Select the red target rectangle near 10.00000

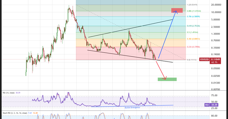tap(177, 11)
